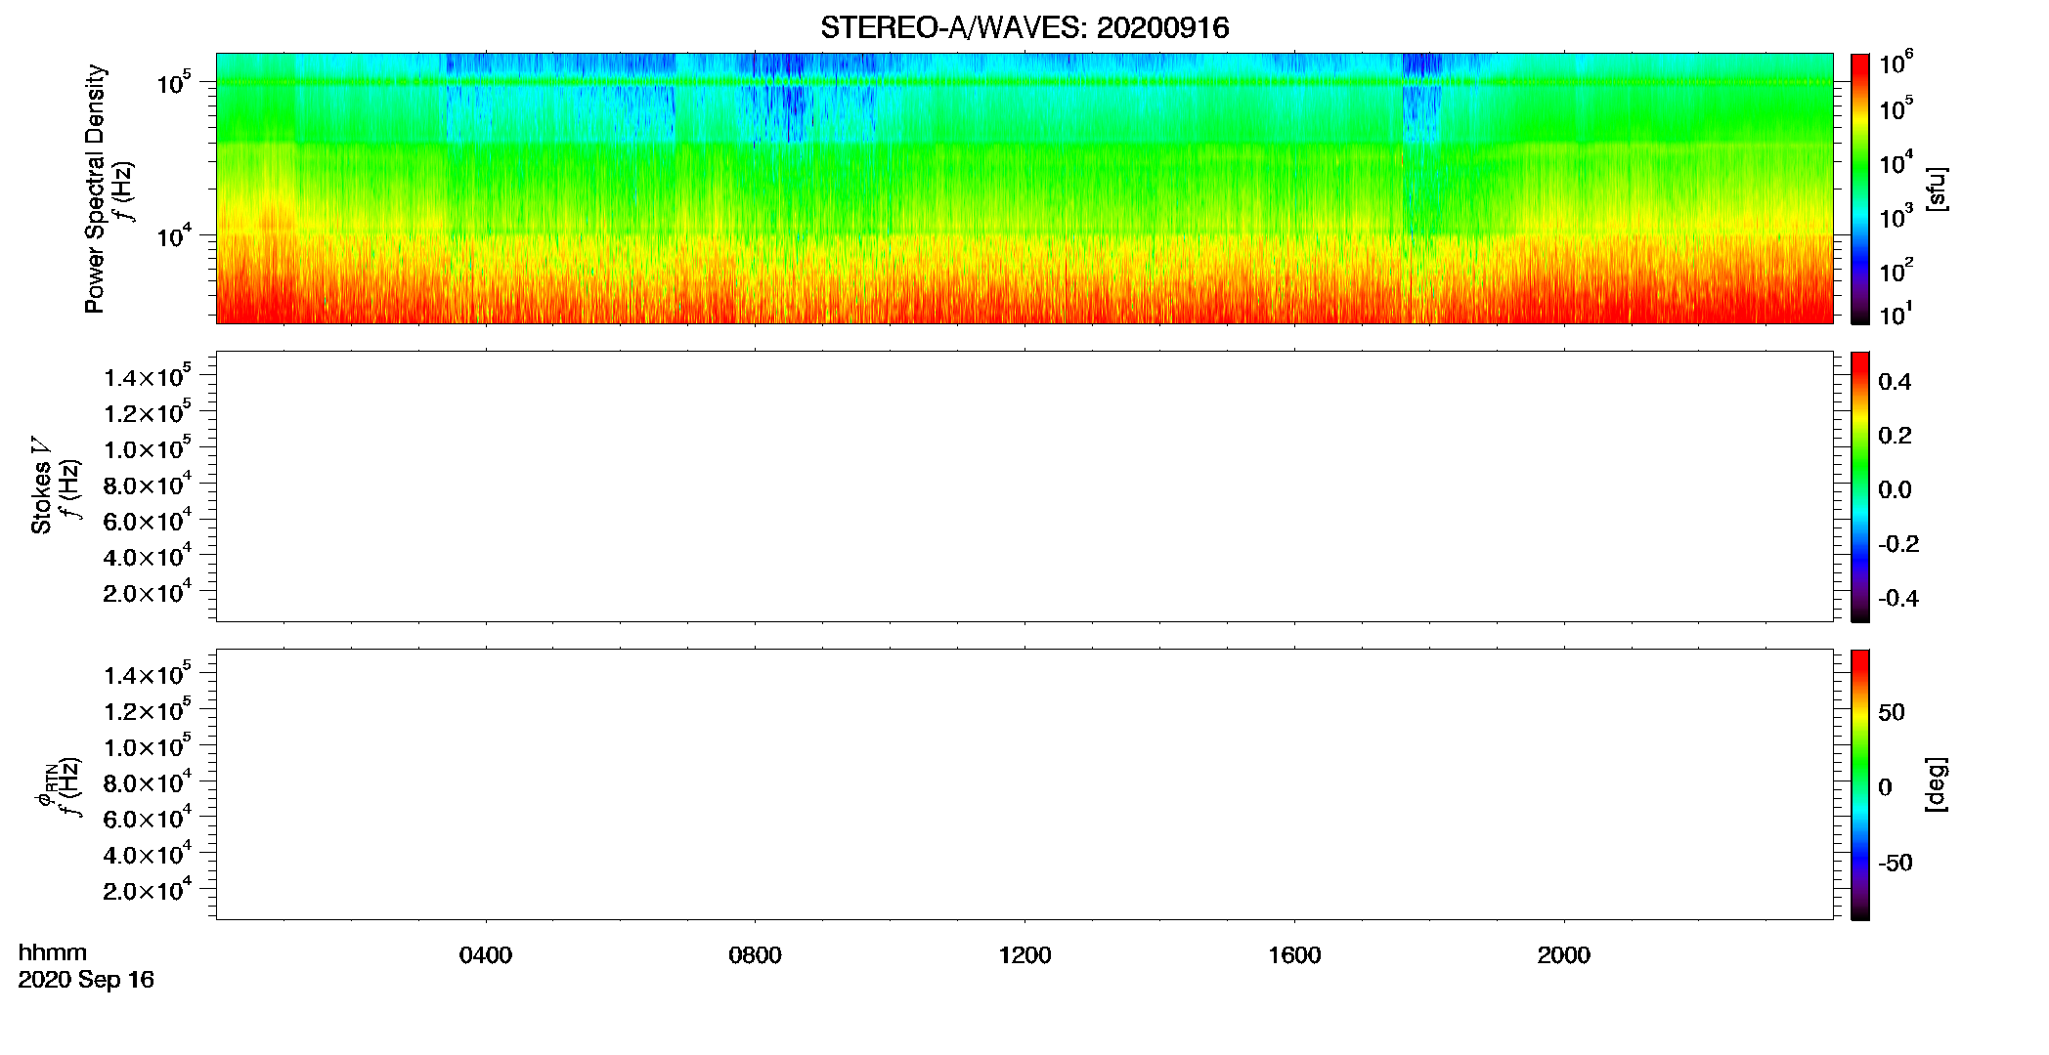Click the [deg] unit label
2049x1055 pixels.
(1936, 784)
